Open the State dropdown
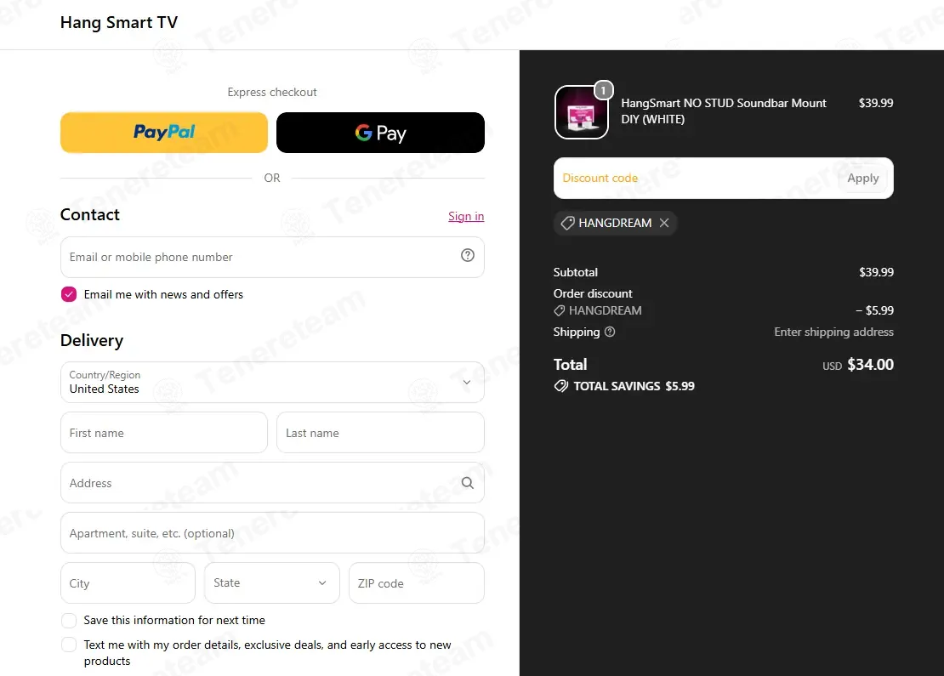The height and width of the screenshot is (676, 944). click(272, 583)
